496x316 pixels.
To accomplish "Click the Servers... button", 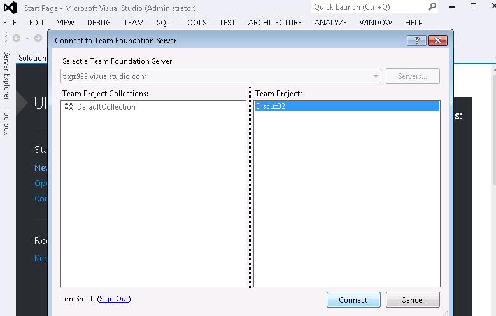I will [x=413, y=76].
